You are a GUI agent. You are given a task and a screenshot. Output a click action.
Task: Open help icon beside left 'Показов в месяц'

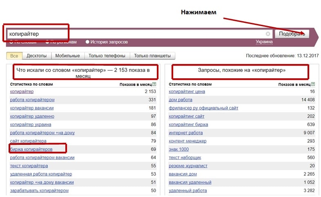(154, 84)
